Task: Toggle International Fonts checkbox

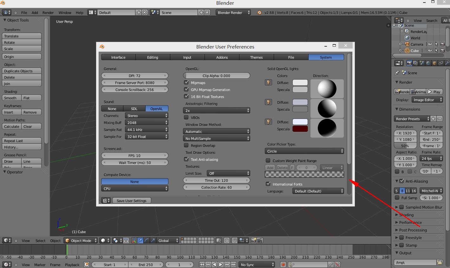Action: coord(268,184)
